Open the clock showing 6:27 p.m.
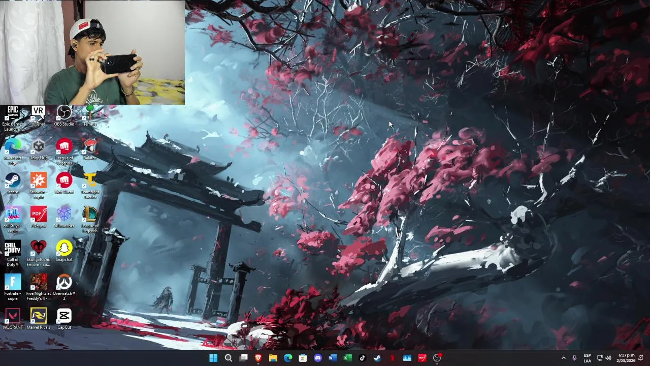 tap(627, 358)
